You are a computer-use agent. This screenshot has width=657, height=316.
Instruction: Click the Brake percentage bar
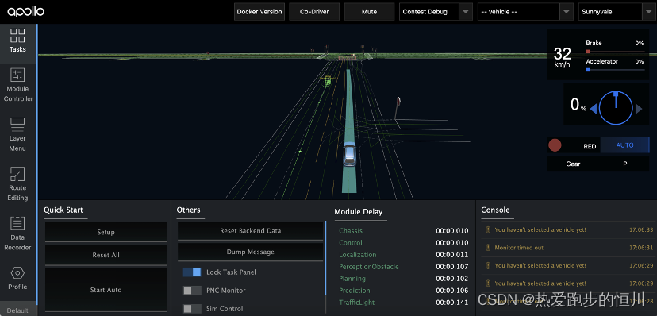point(615,52)
